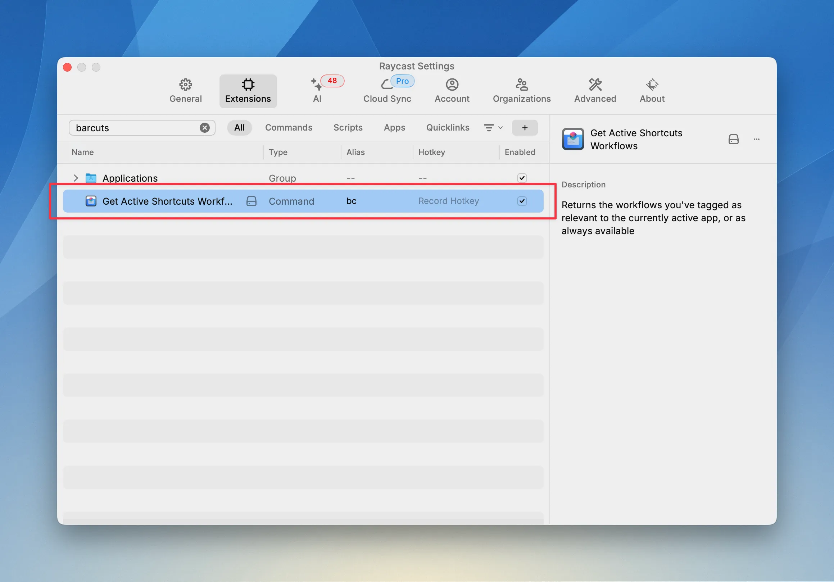The width and height of the screenshot is (834, 582).
Task: Click the drive icon in detail header
Action: 733,139
